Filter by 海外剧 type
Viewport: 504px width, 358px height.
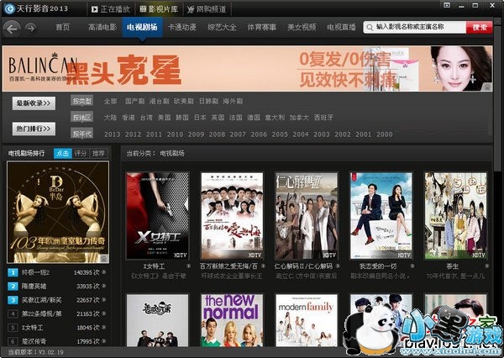point(233,102)
